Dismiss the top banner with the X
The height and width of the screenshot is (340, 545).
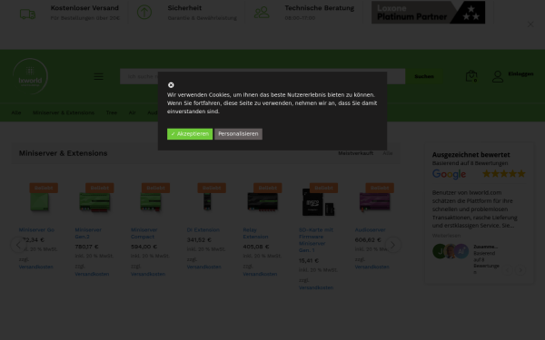coord(530,24)
